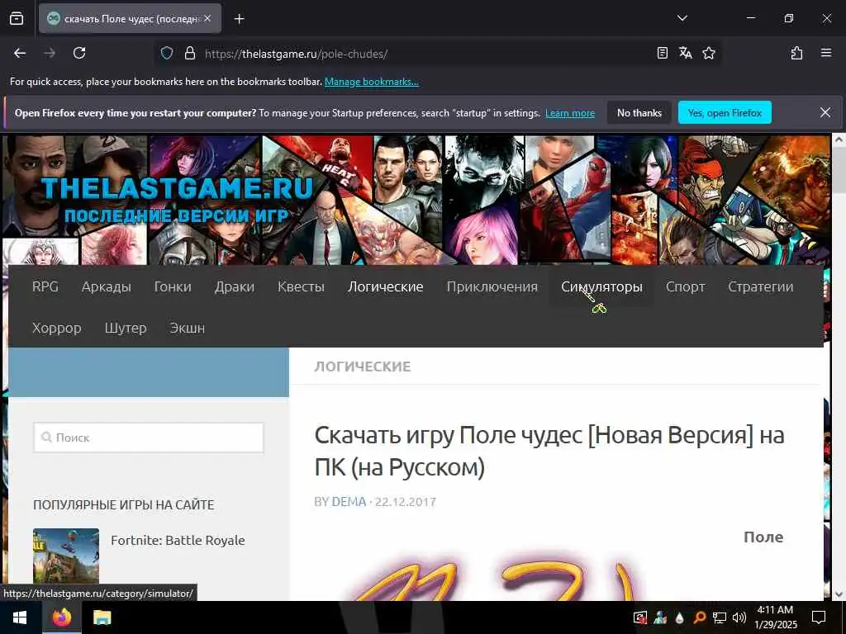The image size is (846, 634).
Task: Open the Экшн category
Action: pos(188,328)
